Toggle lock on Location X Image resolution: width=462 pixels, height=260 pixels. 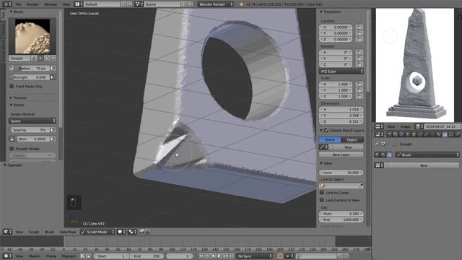[359, 27]
